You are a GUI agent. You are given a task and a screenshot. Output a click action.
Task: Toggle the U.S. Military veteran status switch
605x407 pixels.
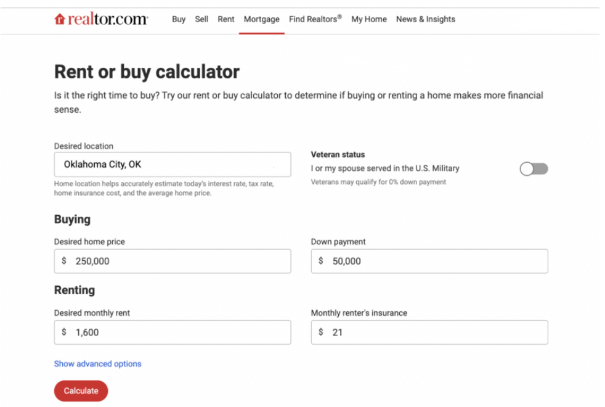click(x=534, y=169)
